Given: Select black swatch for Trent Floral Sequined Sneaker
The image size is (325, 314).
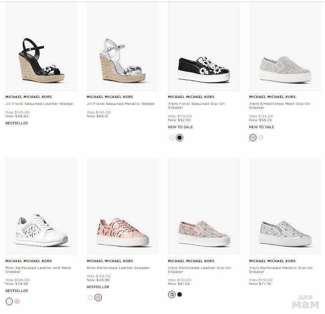Looking at the screenshot, I should tap(179, 137).
